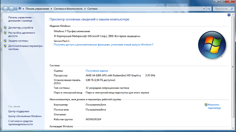Click the shield icon beside Изменить параметры
The height and width of the screenshot is (132, 236).
coord(206,105)
